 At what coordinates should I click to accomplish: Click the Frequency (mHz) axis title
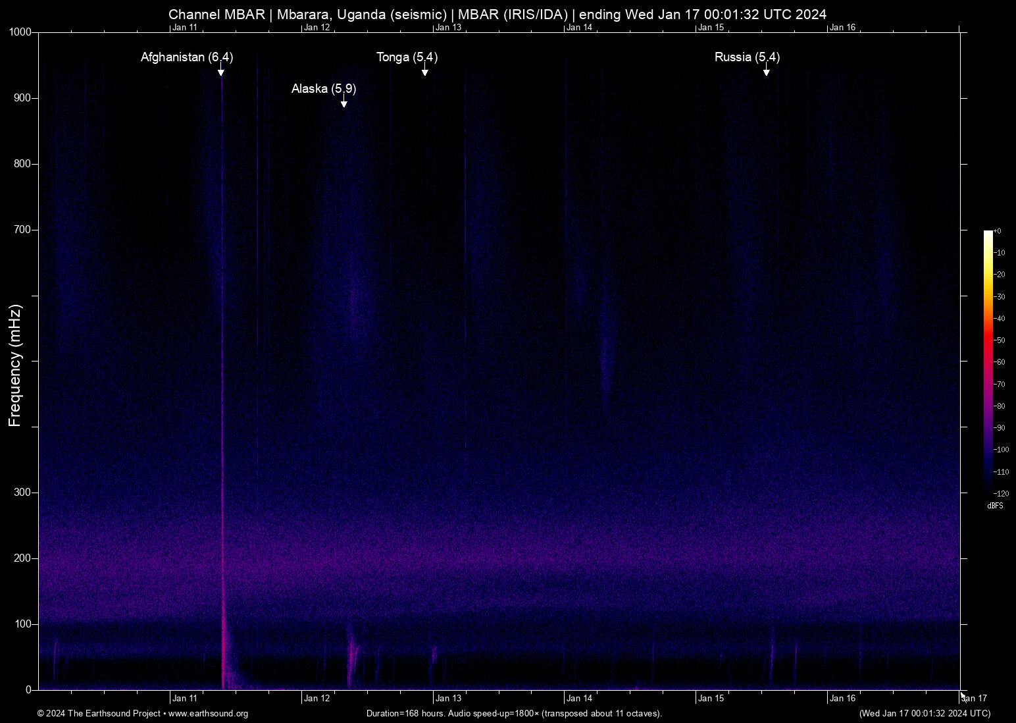click(15, 365)
